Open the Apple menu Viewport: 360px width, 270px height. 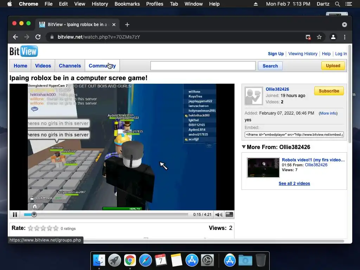pyautogui.click(x=9, y=4)
